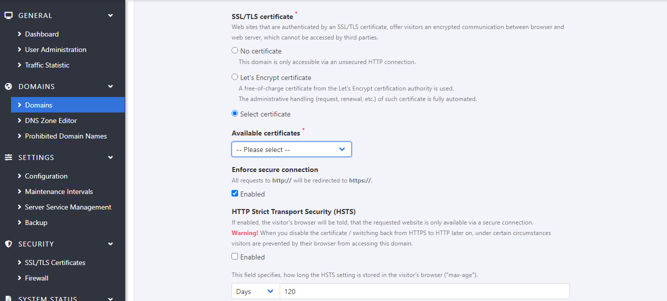Open the Days unit dropdown
667x301 pixels.
[255, 291]
